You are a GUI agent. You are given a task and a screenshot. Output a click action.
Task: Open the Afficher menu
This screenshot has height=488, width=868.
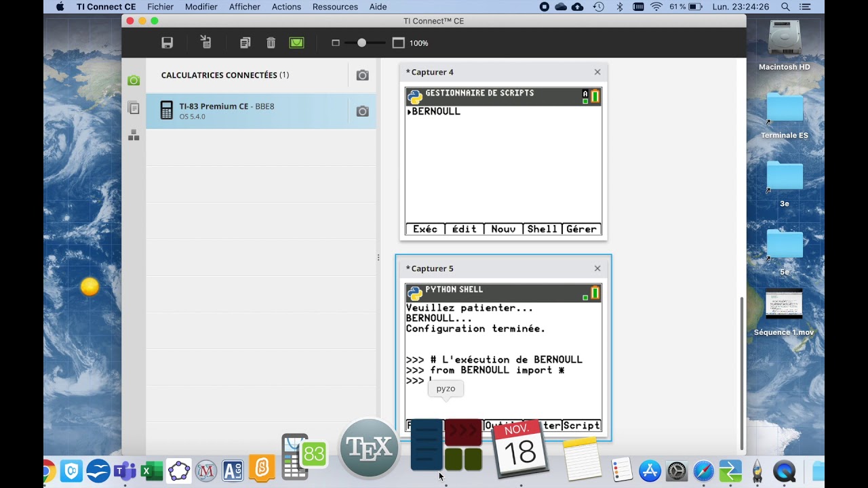pyautogui.click(x=245, y=7)
